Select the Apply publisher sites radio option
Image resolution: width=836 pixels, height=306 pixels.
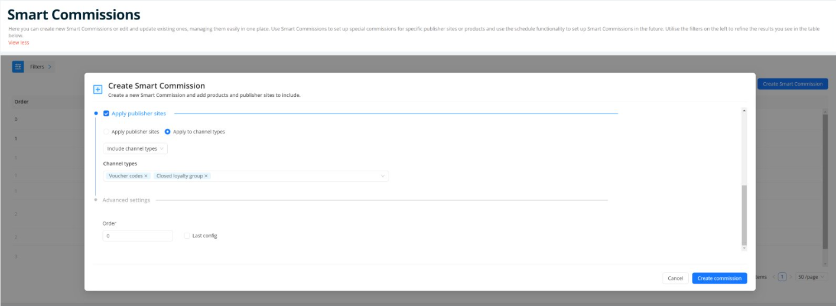(x=106, y=132)
